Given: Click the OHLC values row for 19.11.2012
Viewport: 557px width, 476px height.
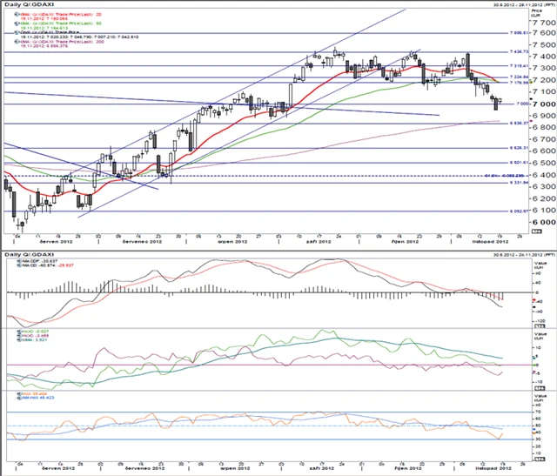Looking at the screenshot, I should pyautogui.click(x=79, y=37).
